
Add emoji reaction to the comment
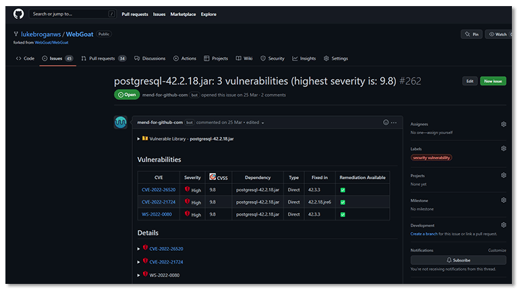(x=386, y=122)
